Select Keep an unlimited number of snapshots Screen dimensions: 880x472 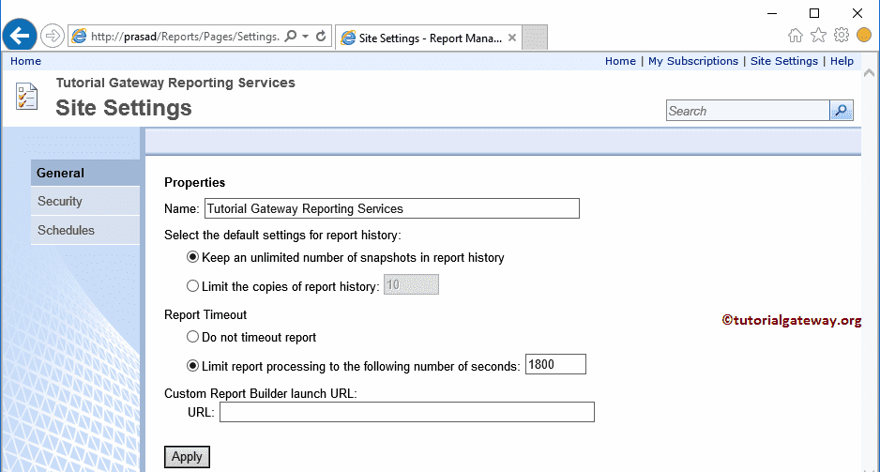(x=193, y=257)
